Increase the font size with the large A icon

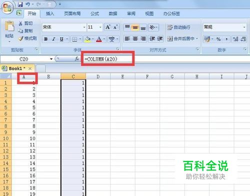pos(108,27)
